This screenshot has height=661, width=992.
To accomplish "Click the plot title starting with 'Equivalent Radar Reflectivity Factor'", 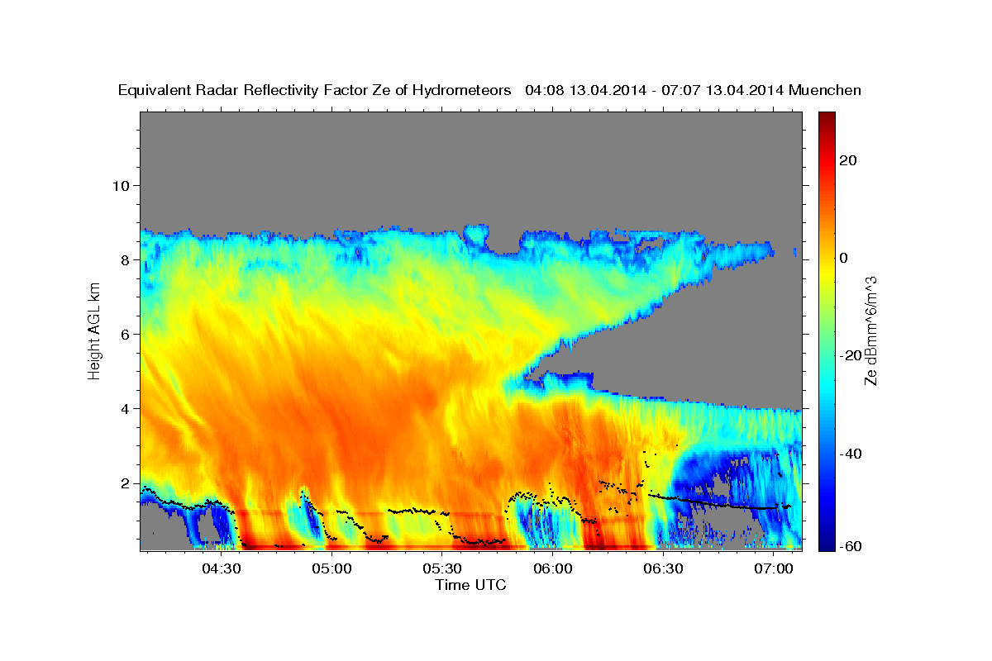I will coord(490,90).
